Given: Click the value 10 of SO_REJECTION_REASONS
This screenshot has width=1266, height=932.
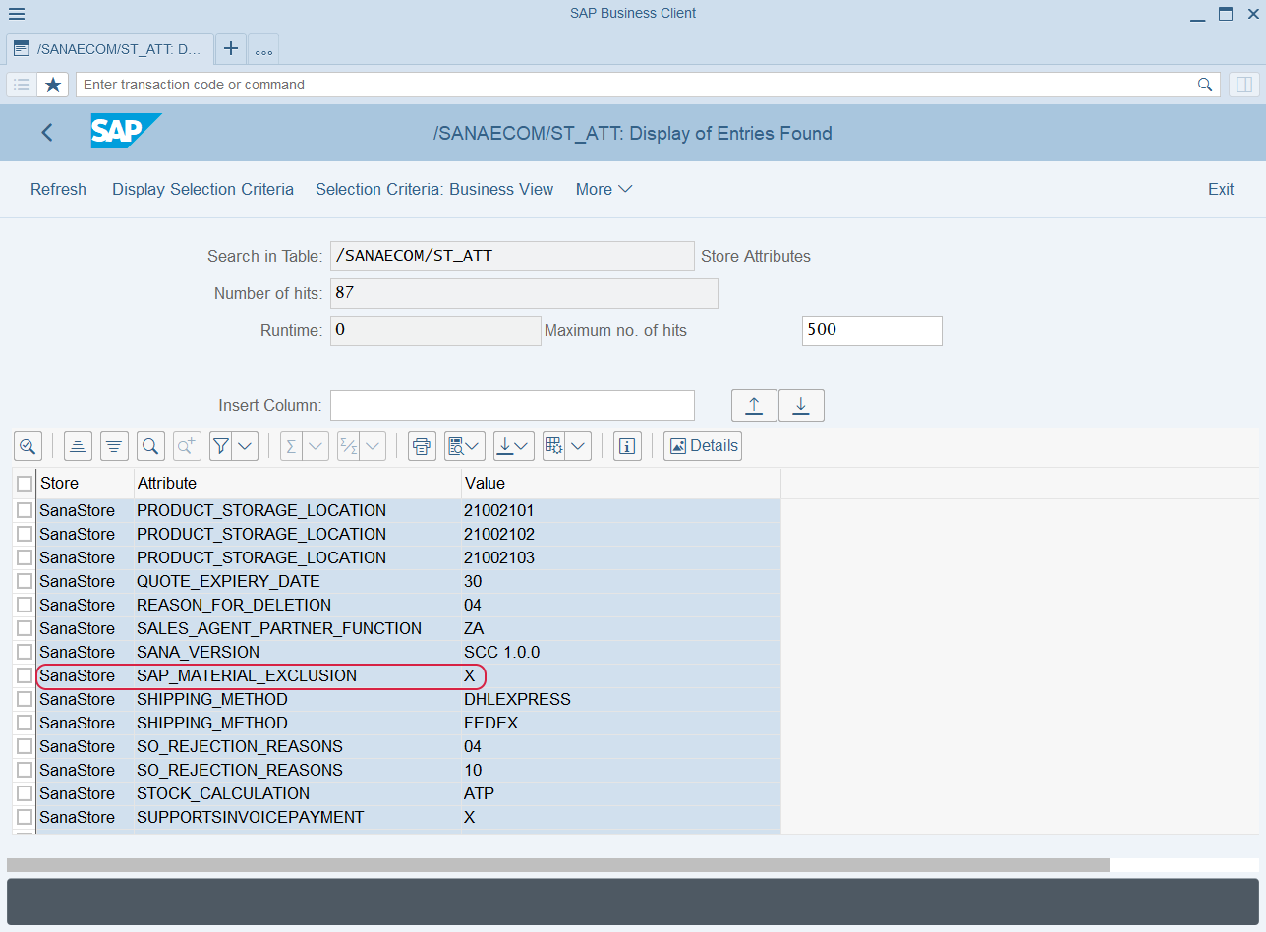Looking at the screenshot, I should click(x=621, y=770).
